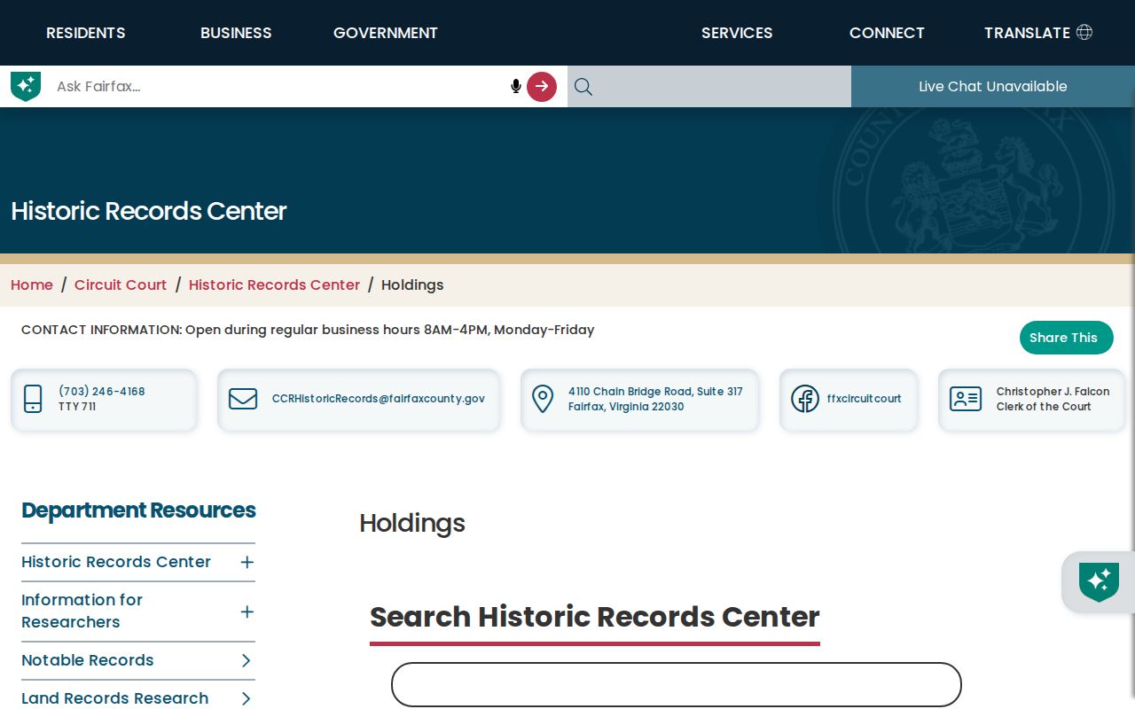Image resolution: width=1135 pixels, height=709 pixels.
Task: Click the ffxcircuitcourt Facebook link text
Action: coord(865,399)
